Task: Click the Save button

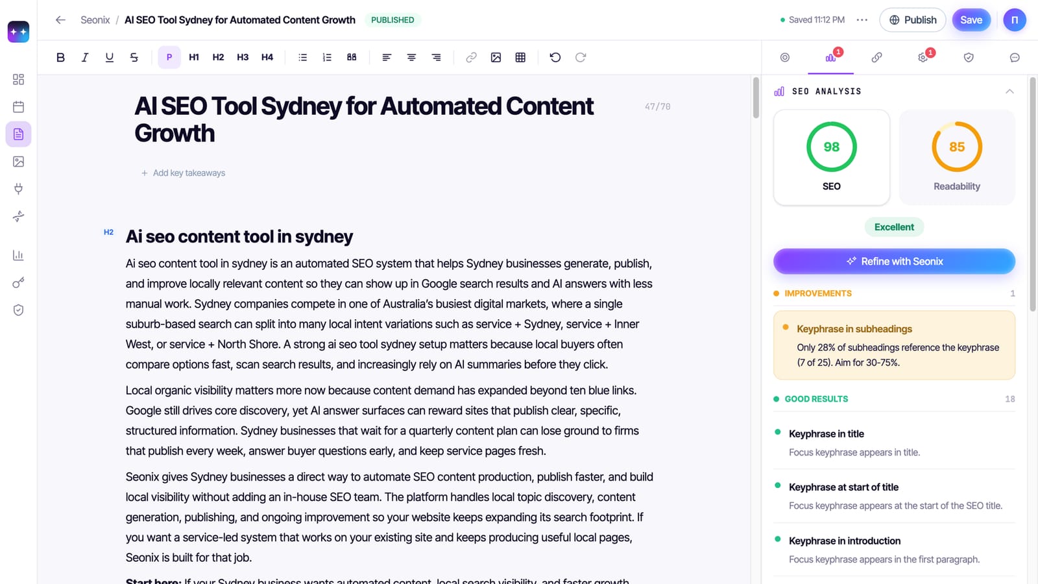Action: [x=971, y=20]
